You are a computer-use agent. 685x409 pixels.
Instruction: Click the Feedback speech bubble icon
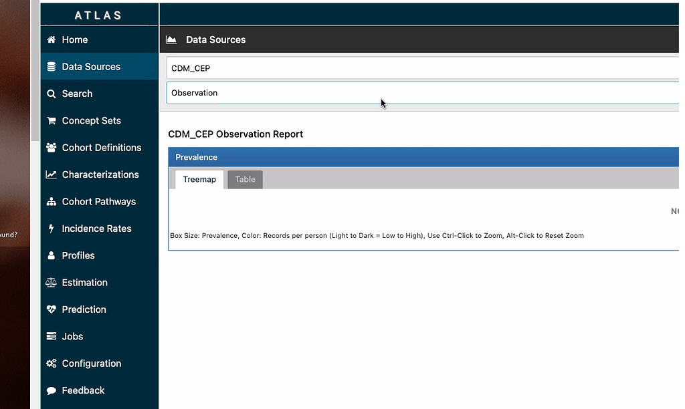(50, 390)
